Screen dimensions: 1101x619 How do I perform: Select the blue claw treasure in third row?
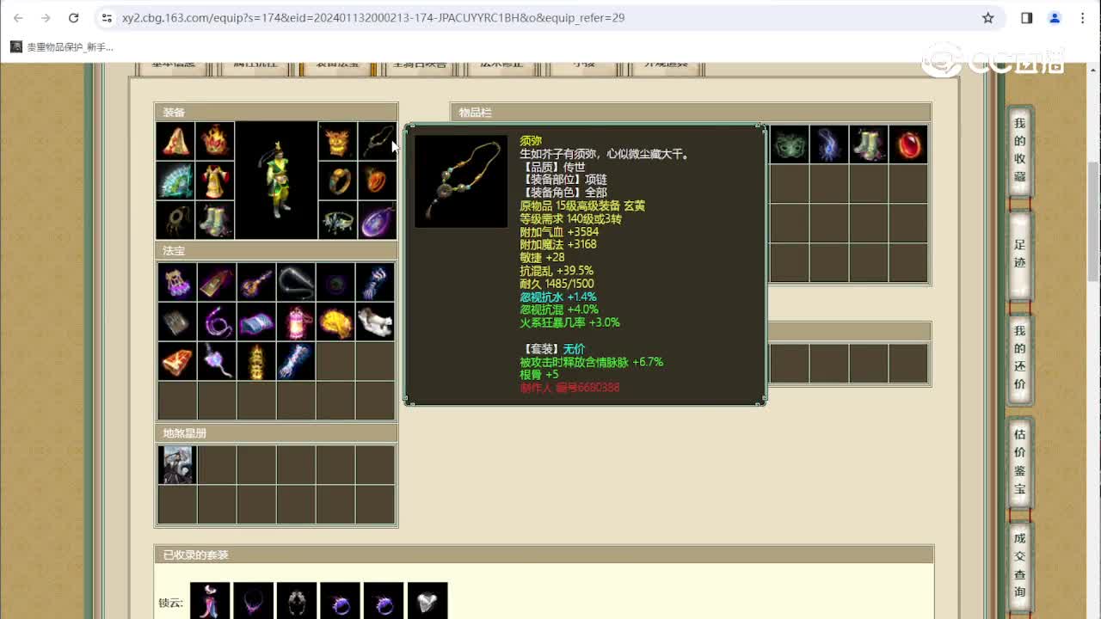(x=296, y=361)
